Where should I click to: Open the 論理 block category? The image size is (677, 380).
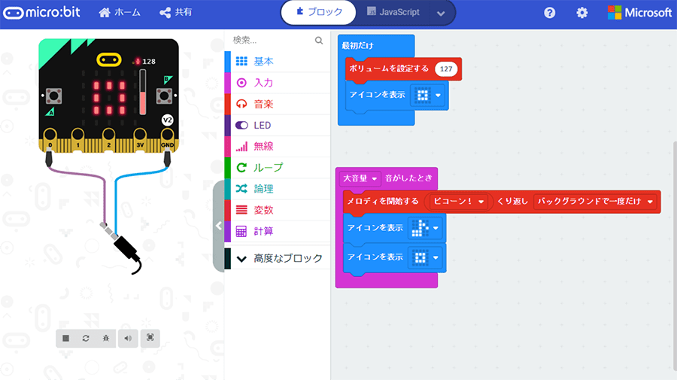[277, 189]
